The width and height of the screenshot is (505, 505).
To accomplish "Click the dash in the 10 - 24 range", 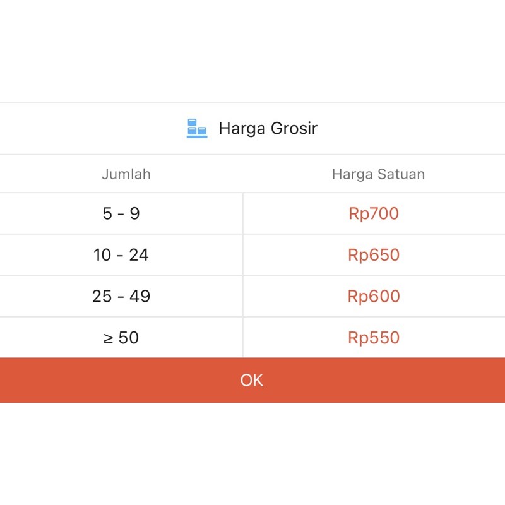I will (120, 256).
